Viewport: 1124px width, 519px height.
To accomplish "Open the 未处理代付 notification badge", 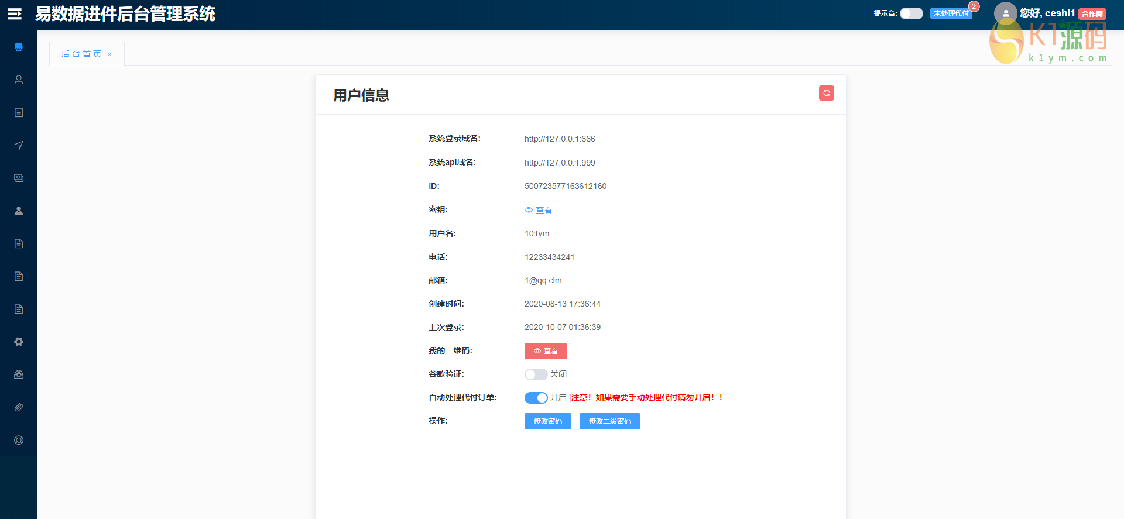I will pyautogui.click(x=951, y=13).
